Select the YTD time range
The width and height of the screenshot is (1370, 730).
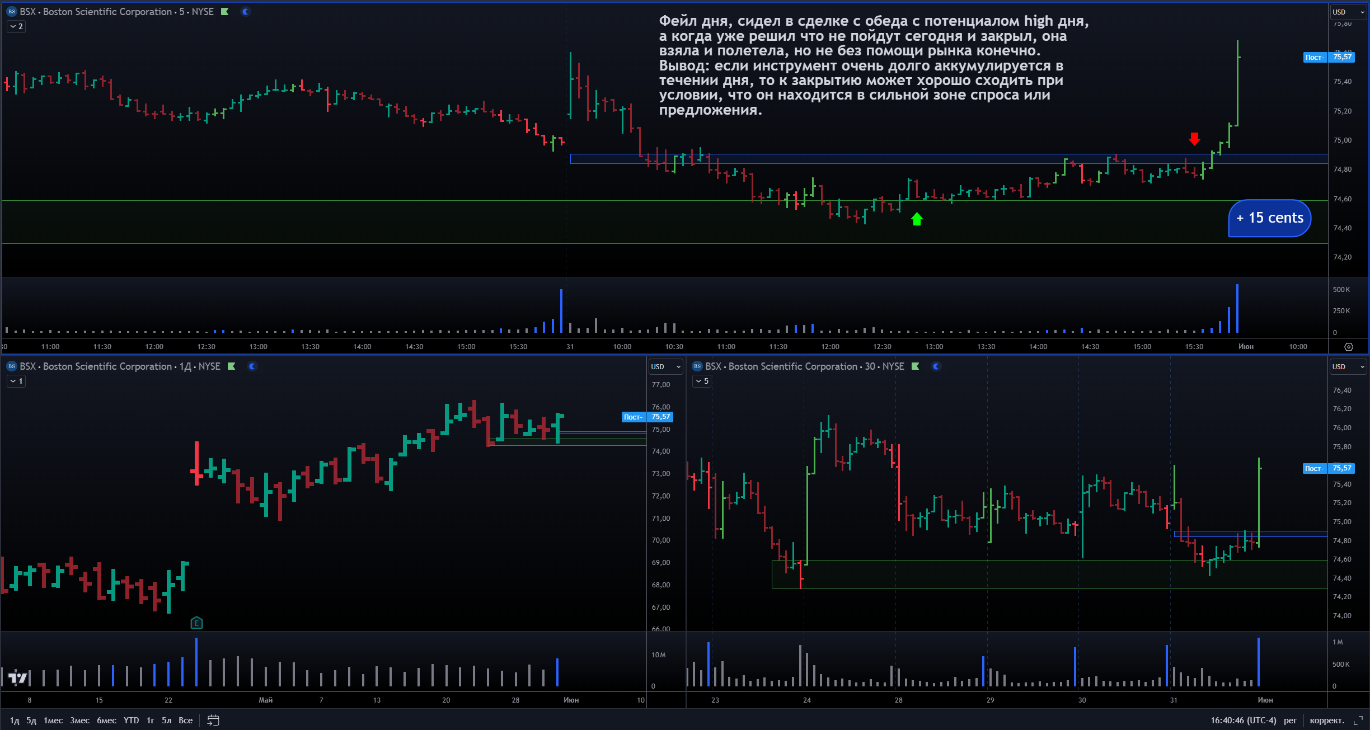tap(132, 720)
